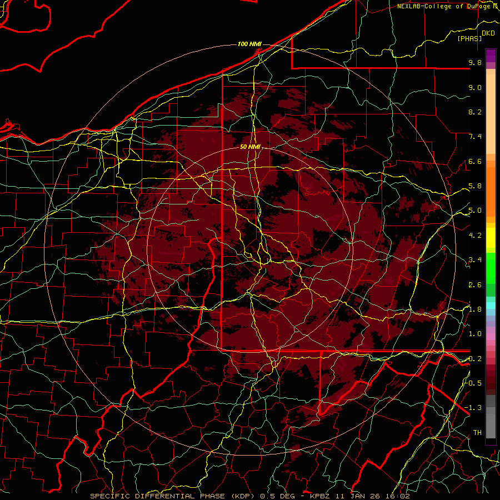The width and height of the screenshot is (500, 500).
Task: Click the 0.5 DEG elevation text in caption
Action: coord(276,496)
